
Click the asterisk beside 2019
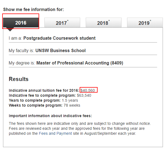150,20
